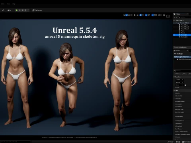Screen dimensions: 191x143
Task: Click the Source Texture property label
Action: [x=179, y=116]
